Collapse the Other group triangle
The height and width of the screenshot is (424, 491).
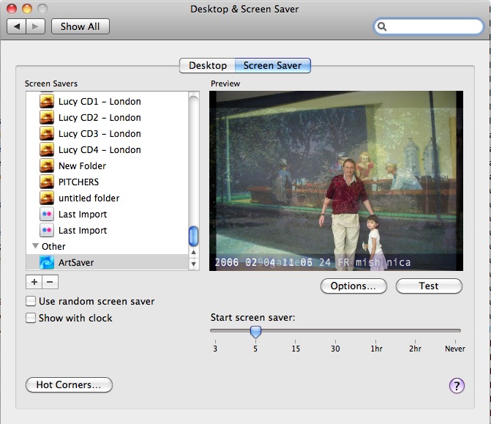point(35,246)
